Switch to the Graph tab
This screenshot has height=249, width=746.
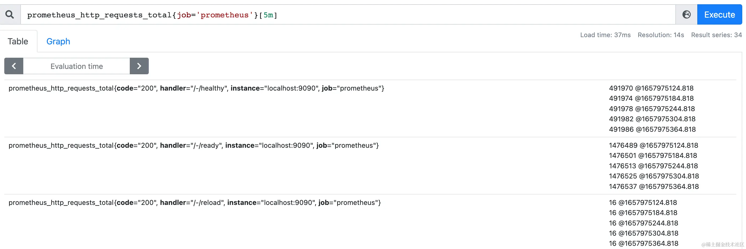[58, 41]
